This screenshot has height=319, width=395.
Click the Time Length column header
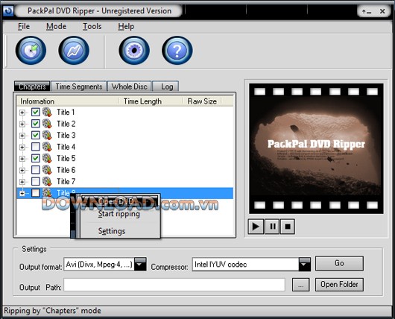151,101
